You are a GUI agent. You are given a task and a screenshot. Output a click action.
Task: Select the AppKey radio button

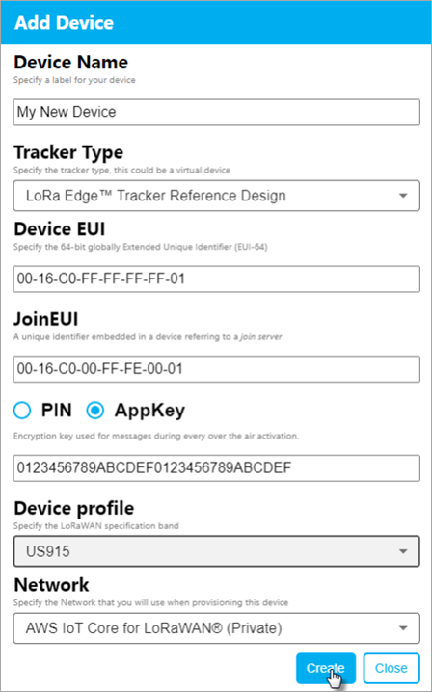94,411
